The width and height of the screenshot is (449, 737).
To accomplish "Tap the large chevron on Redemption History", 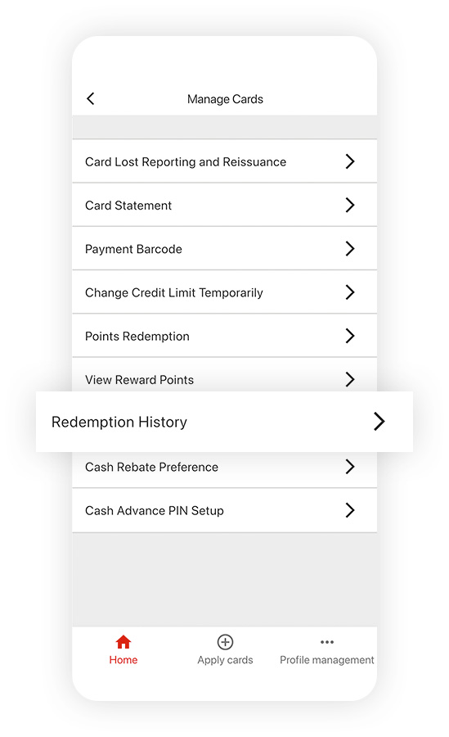I will (379, 422).
